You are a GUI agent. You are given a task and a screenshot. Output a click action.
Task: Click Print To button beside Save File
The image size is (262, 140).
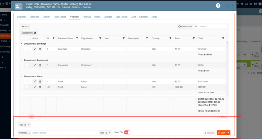[103, 133]
